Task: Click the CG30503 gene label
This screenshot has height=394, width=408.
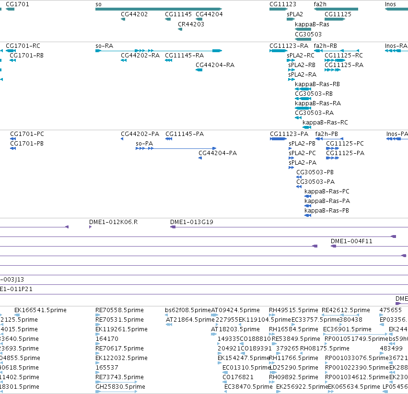Action: (x=308, y=34)
